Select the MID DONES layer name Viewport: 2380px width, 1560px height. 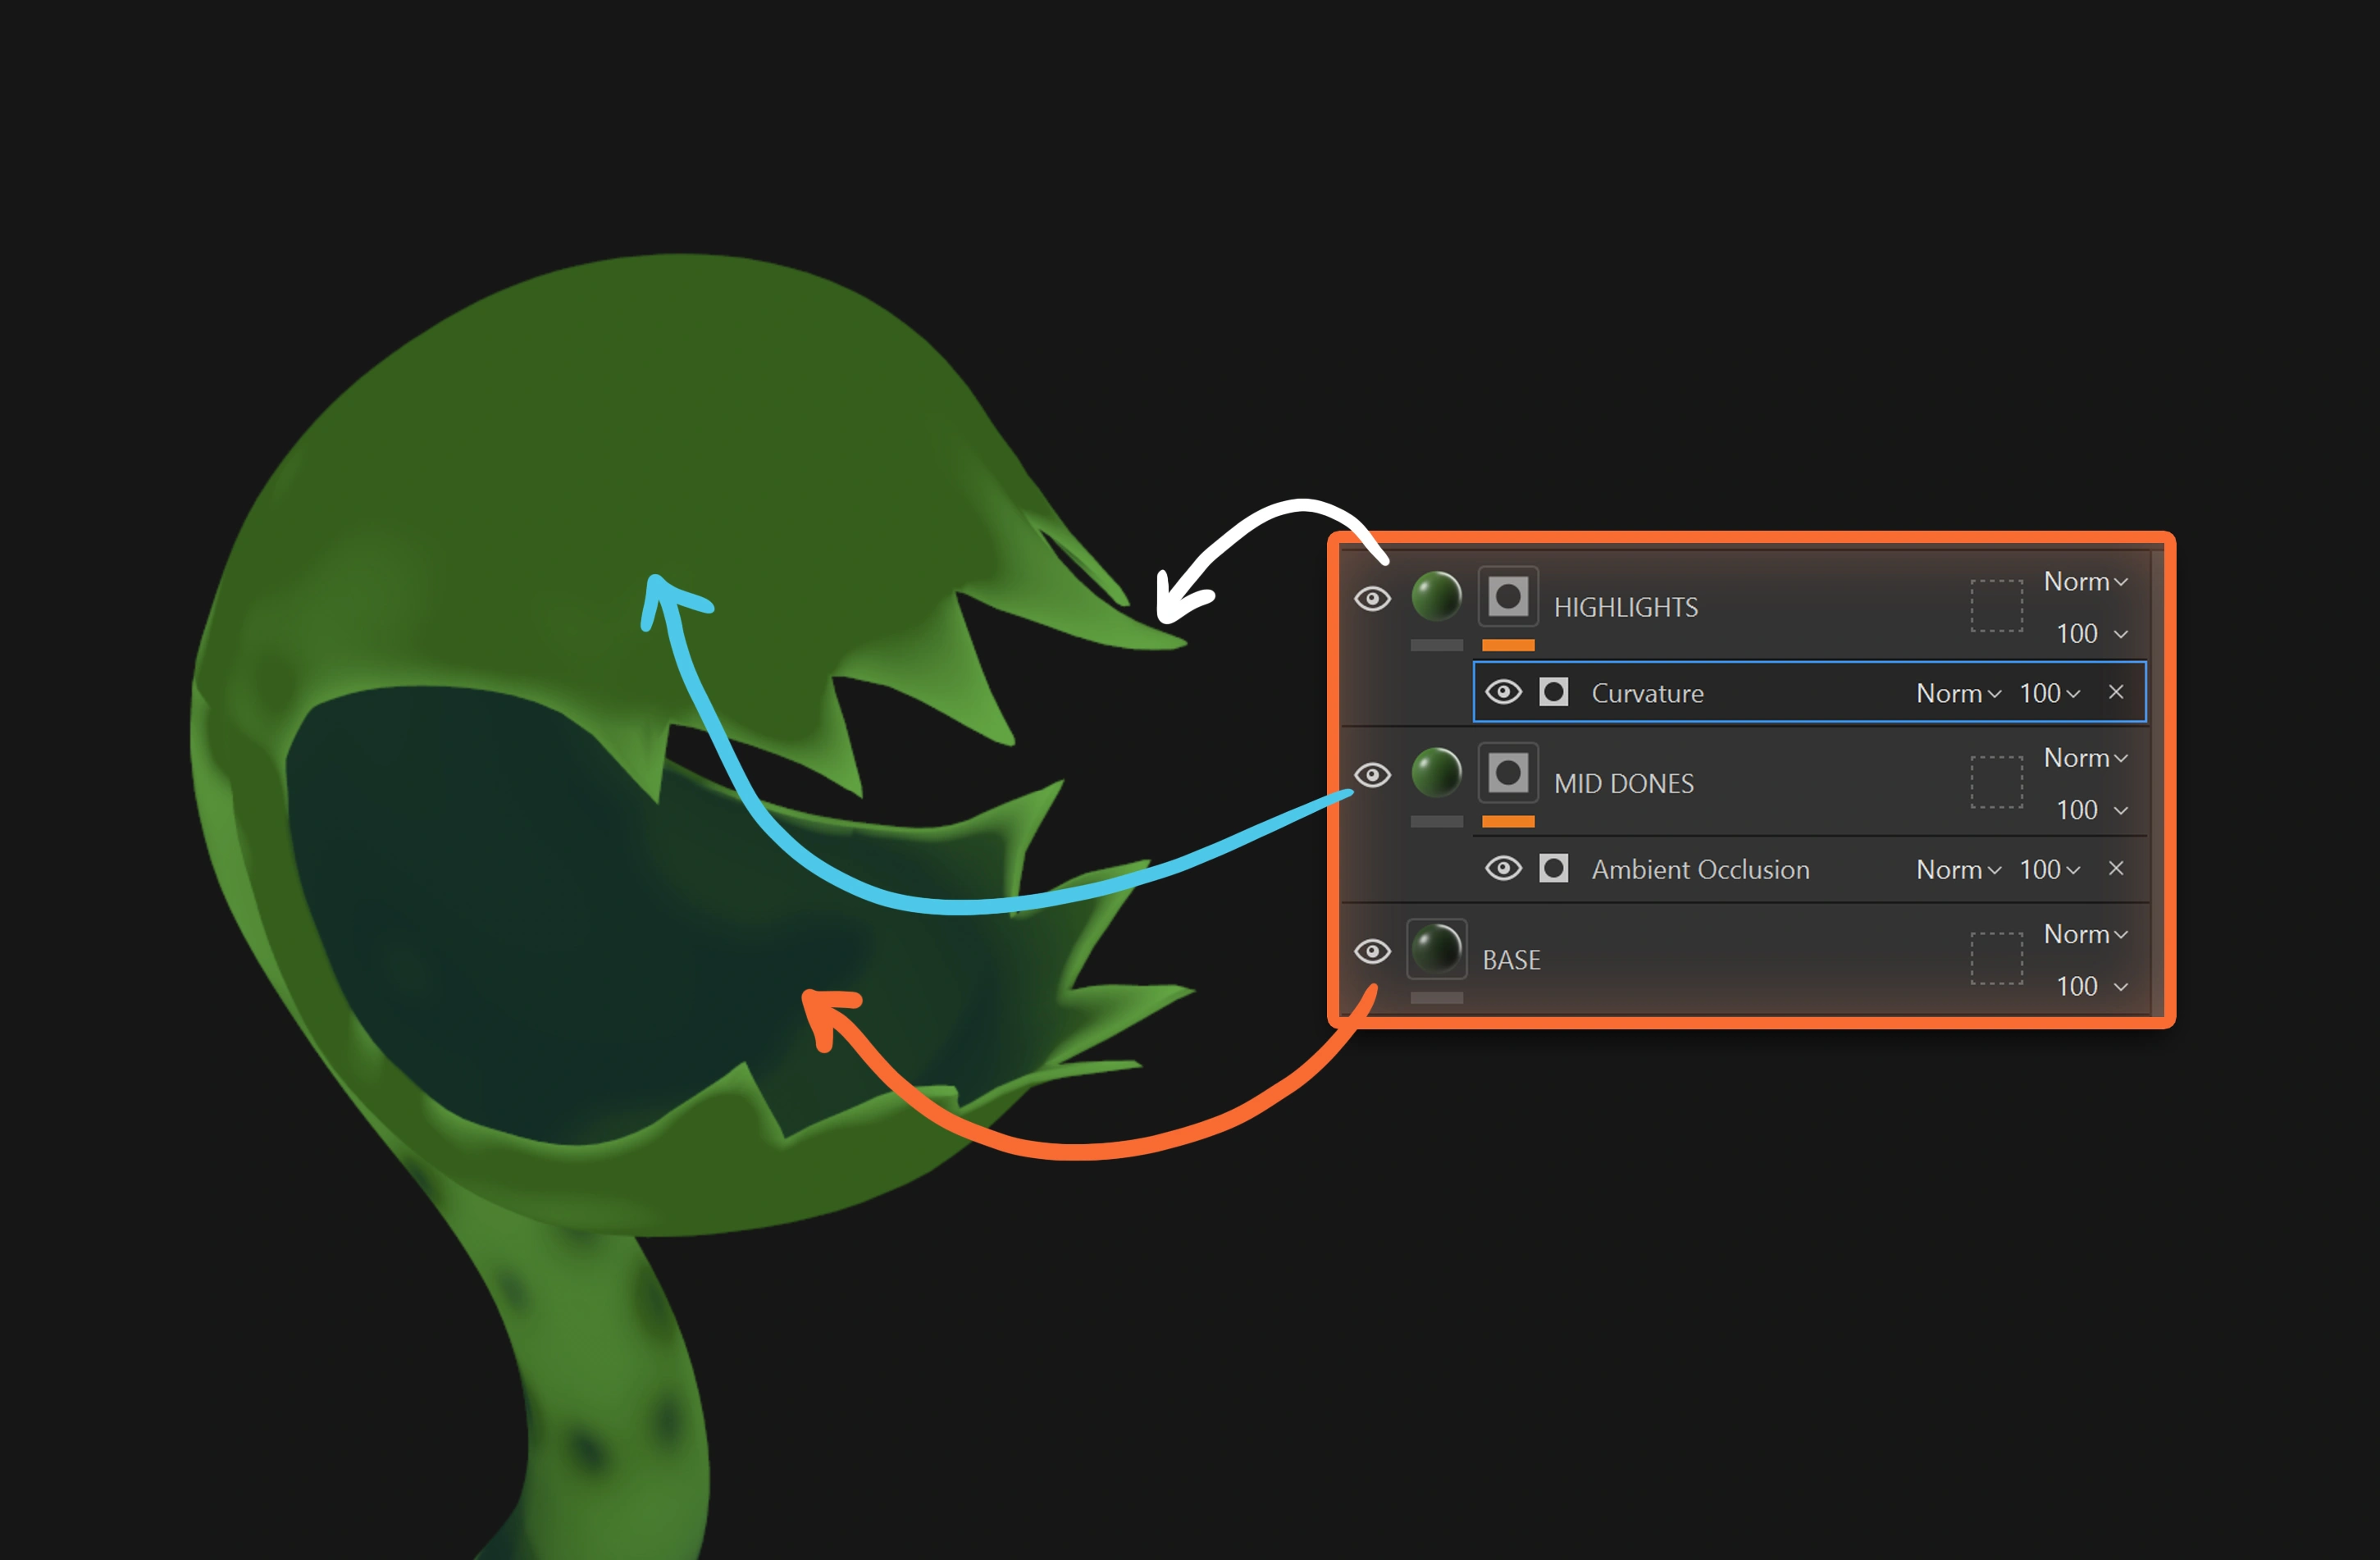1623,784
